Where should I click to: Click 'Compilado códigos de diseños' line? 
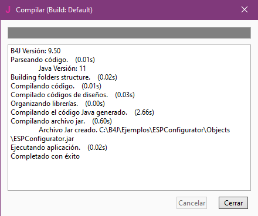[73, 95]
